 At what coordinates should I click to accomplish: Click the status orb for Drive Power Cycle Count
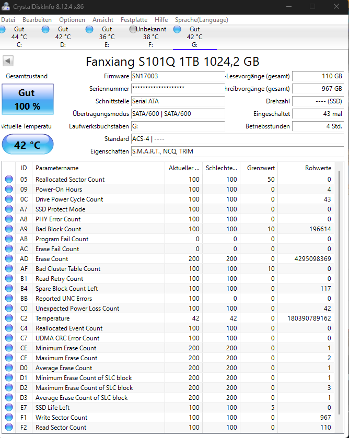tap(9, 199)
